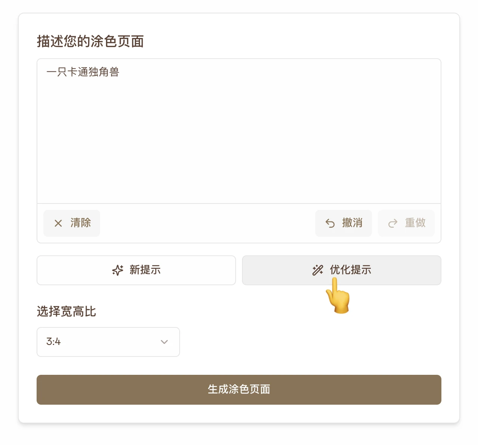
Task: Click the undo arrow icon next to 撤消
Action: tap(330, 223)
